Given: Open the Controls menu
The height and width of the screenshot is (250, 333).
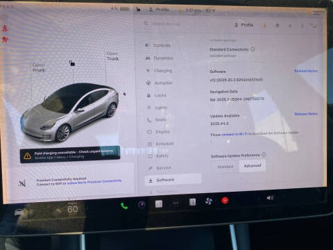Looking at the screenshot, I should point(157,45).
